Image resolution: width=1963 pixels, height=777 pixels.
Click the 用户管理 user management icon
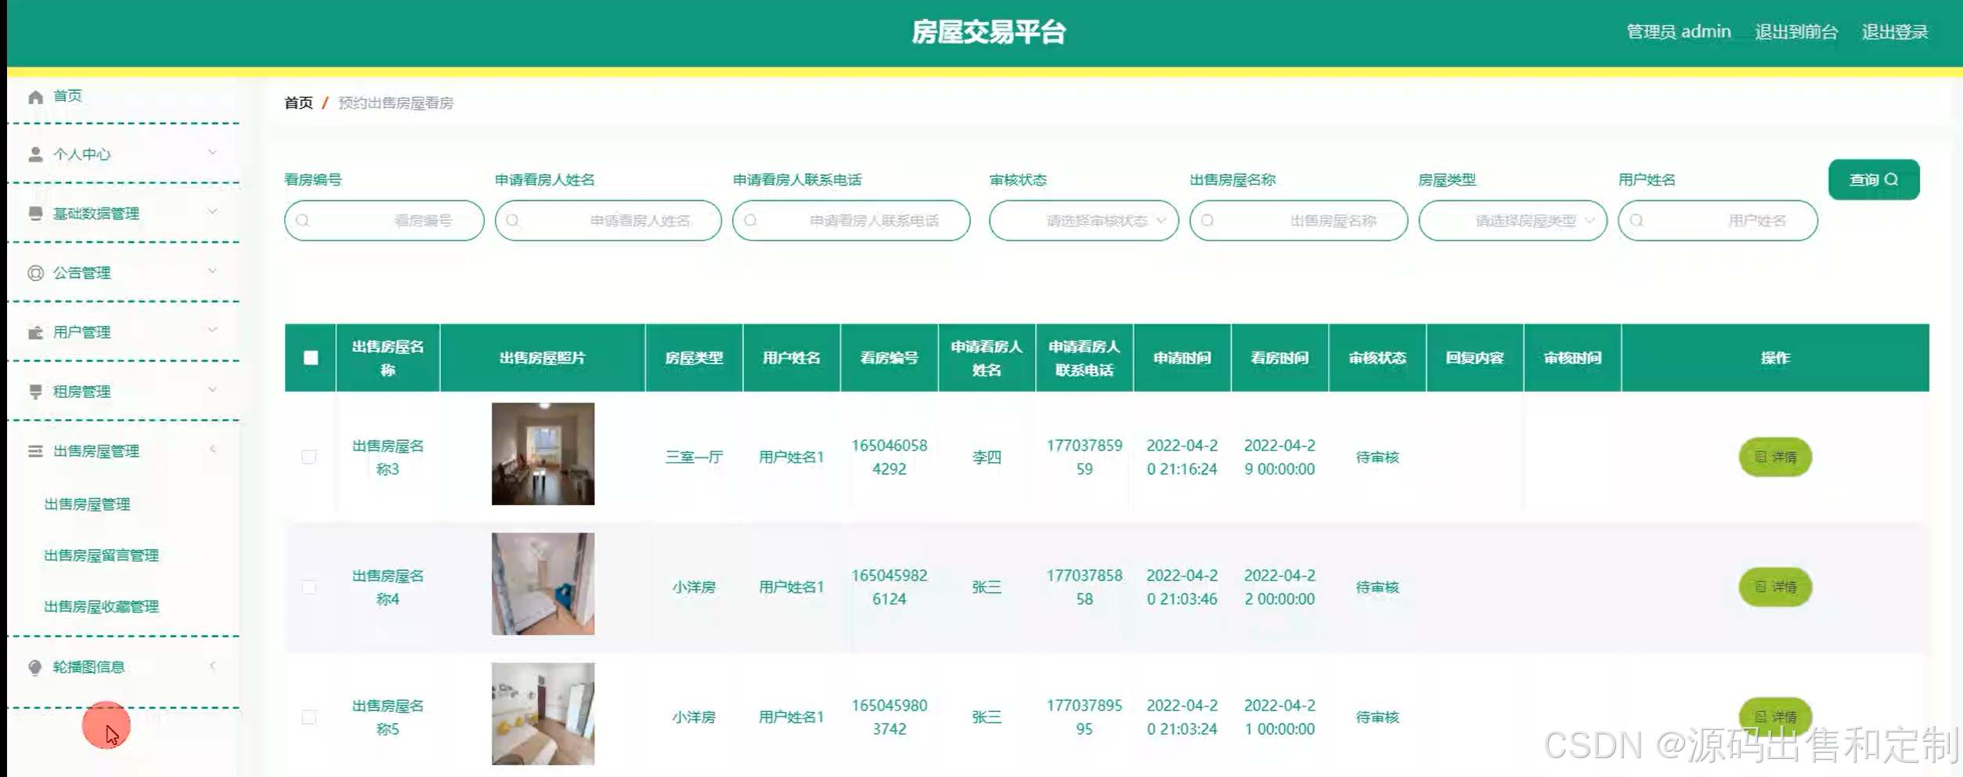[x=34, y=331]
